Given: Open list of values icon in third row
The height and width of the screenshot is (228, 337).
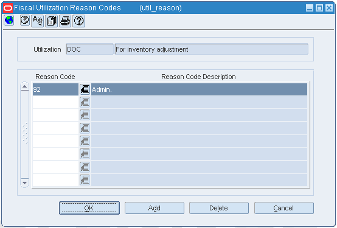Looking at the screenshot, I should [85, 115].
